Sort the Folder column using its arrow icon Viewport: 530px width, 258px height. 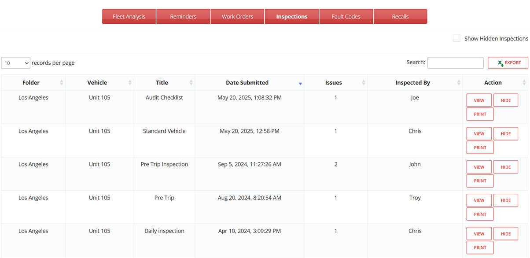61,82
